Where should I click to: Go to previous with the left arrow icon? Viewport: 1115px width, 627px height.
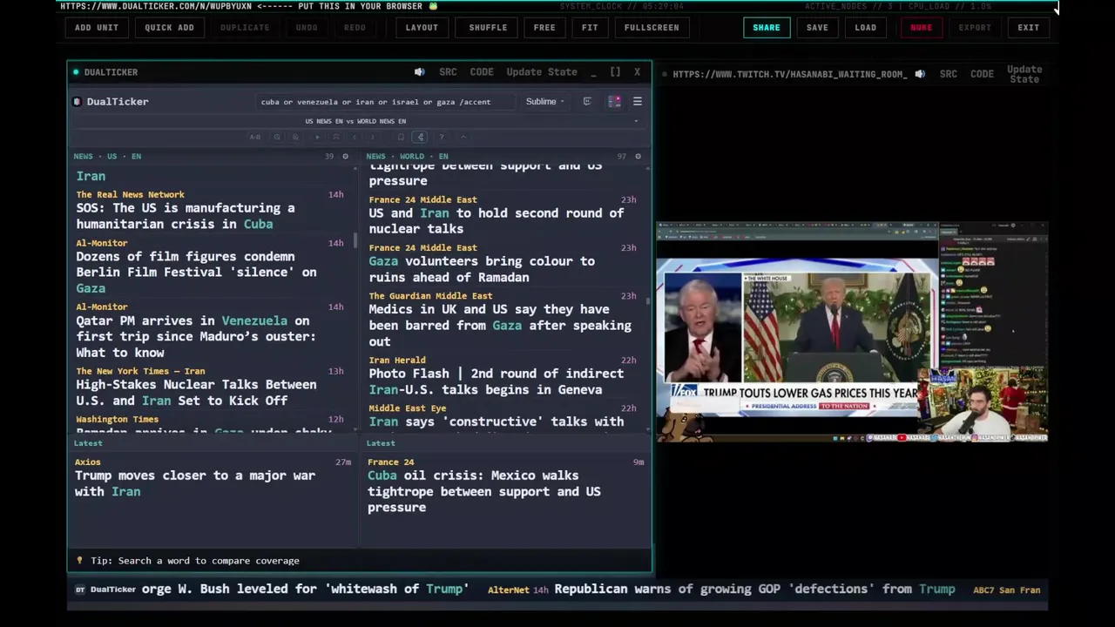tap(355, 137)
